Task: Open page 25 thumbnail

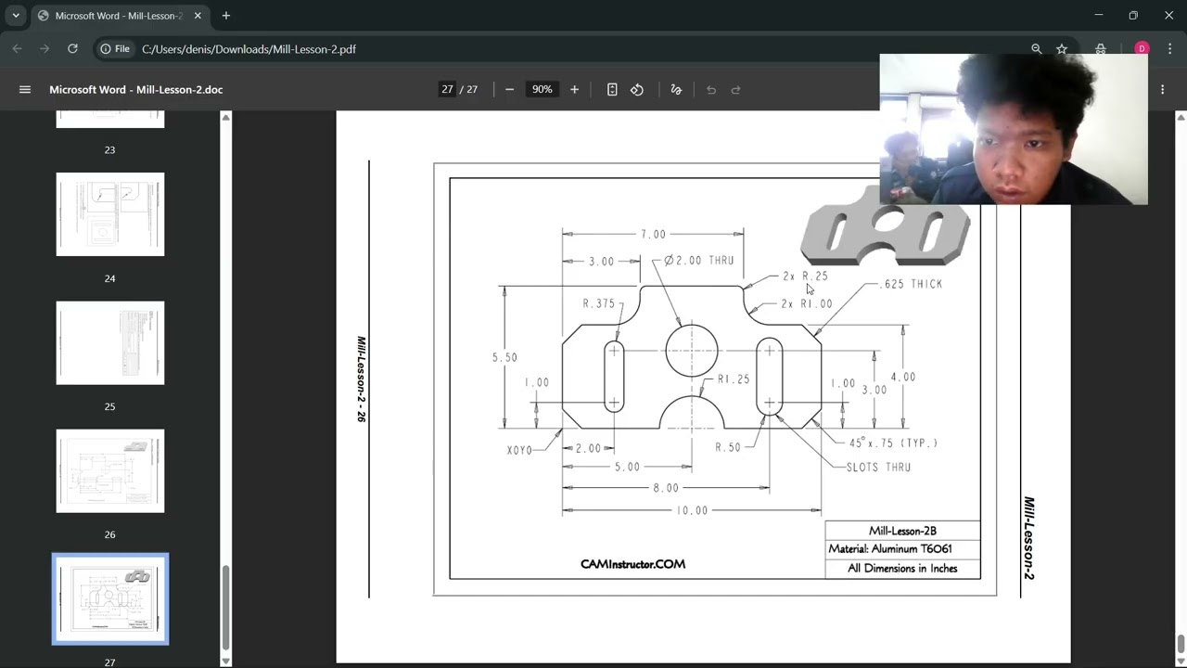Action: [110, 342]
